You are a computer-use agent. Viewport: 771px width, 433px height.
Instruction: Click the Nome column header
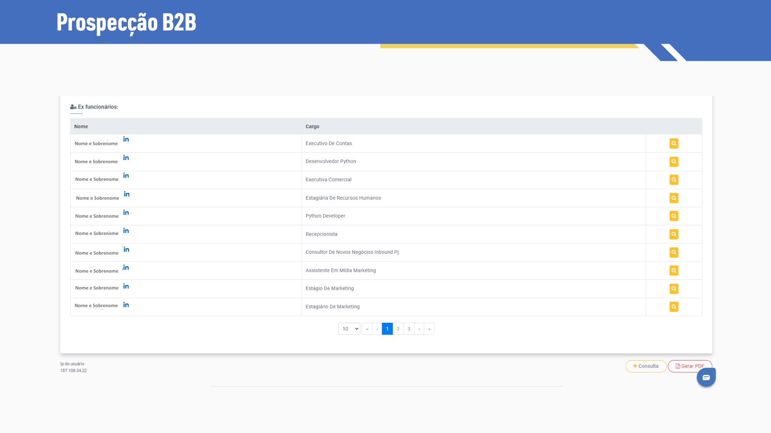81,126
